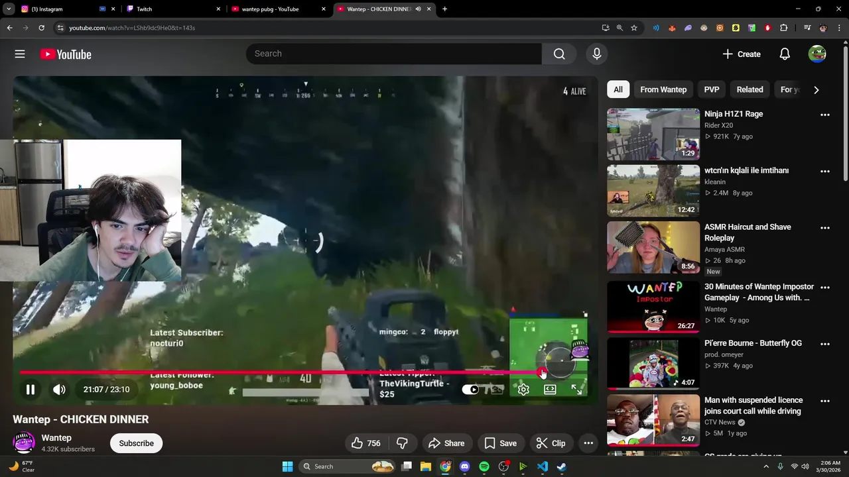The width and height of the screenshot is (849, 477).
Task: Open Discord from taskbar
Action: pyautogui.click(x=464, y=466)
